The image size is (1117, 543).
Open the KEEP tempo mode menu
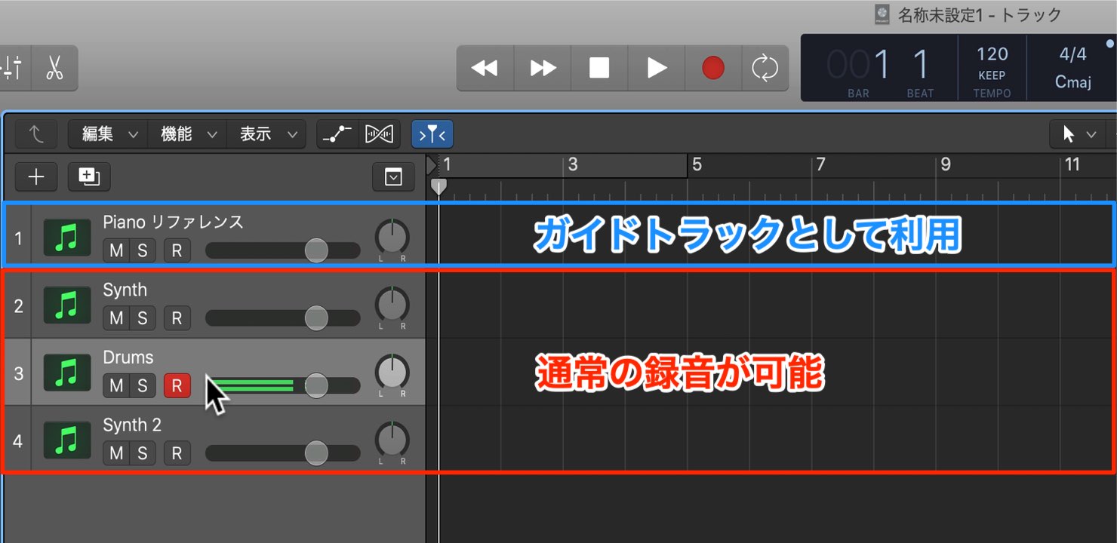click(992, 75)
